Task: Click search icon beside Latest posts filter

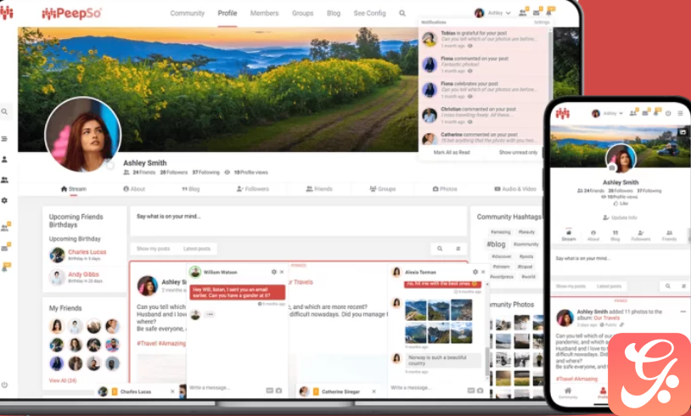Action: (x=440, y=249)
